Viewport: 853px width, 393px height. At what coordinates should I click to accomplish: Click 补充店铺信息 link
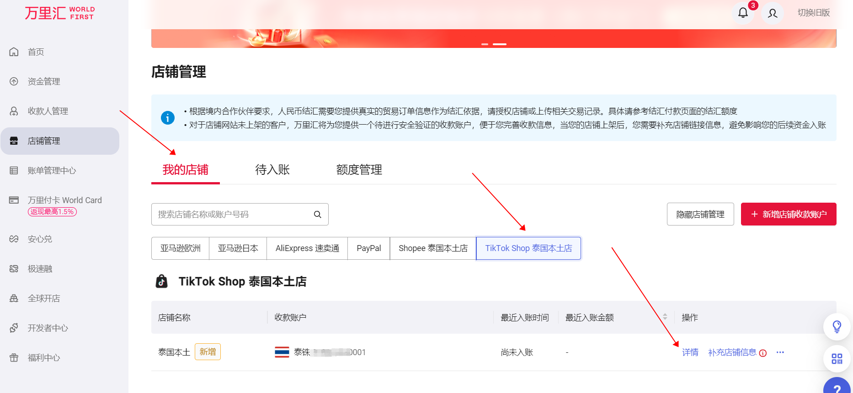click(732, 352)
